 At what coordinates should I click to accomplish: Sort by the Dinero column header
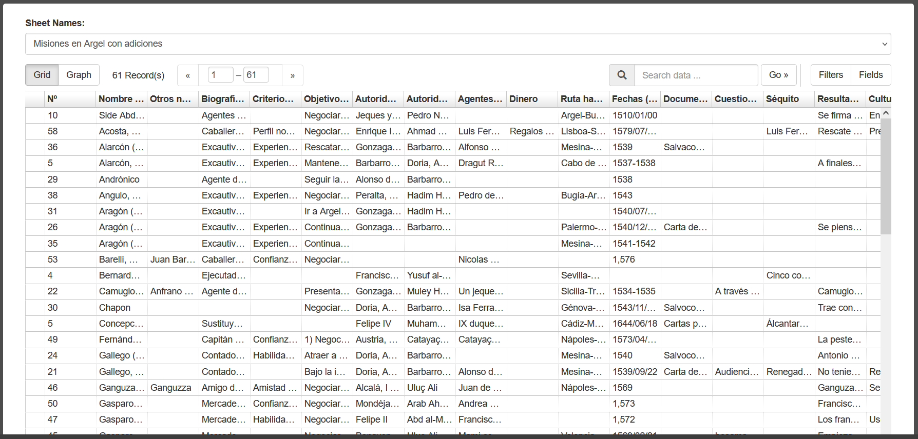[523, 99]
